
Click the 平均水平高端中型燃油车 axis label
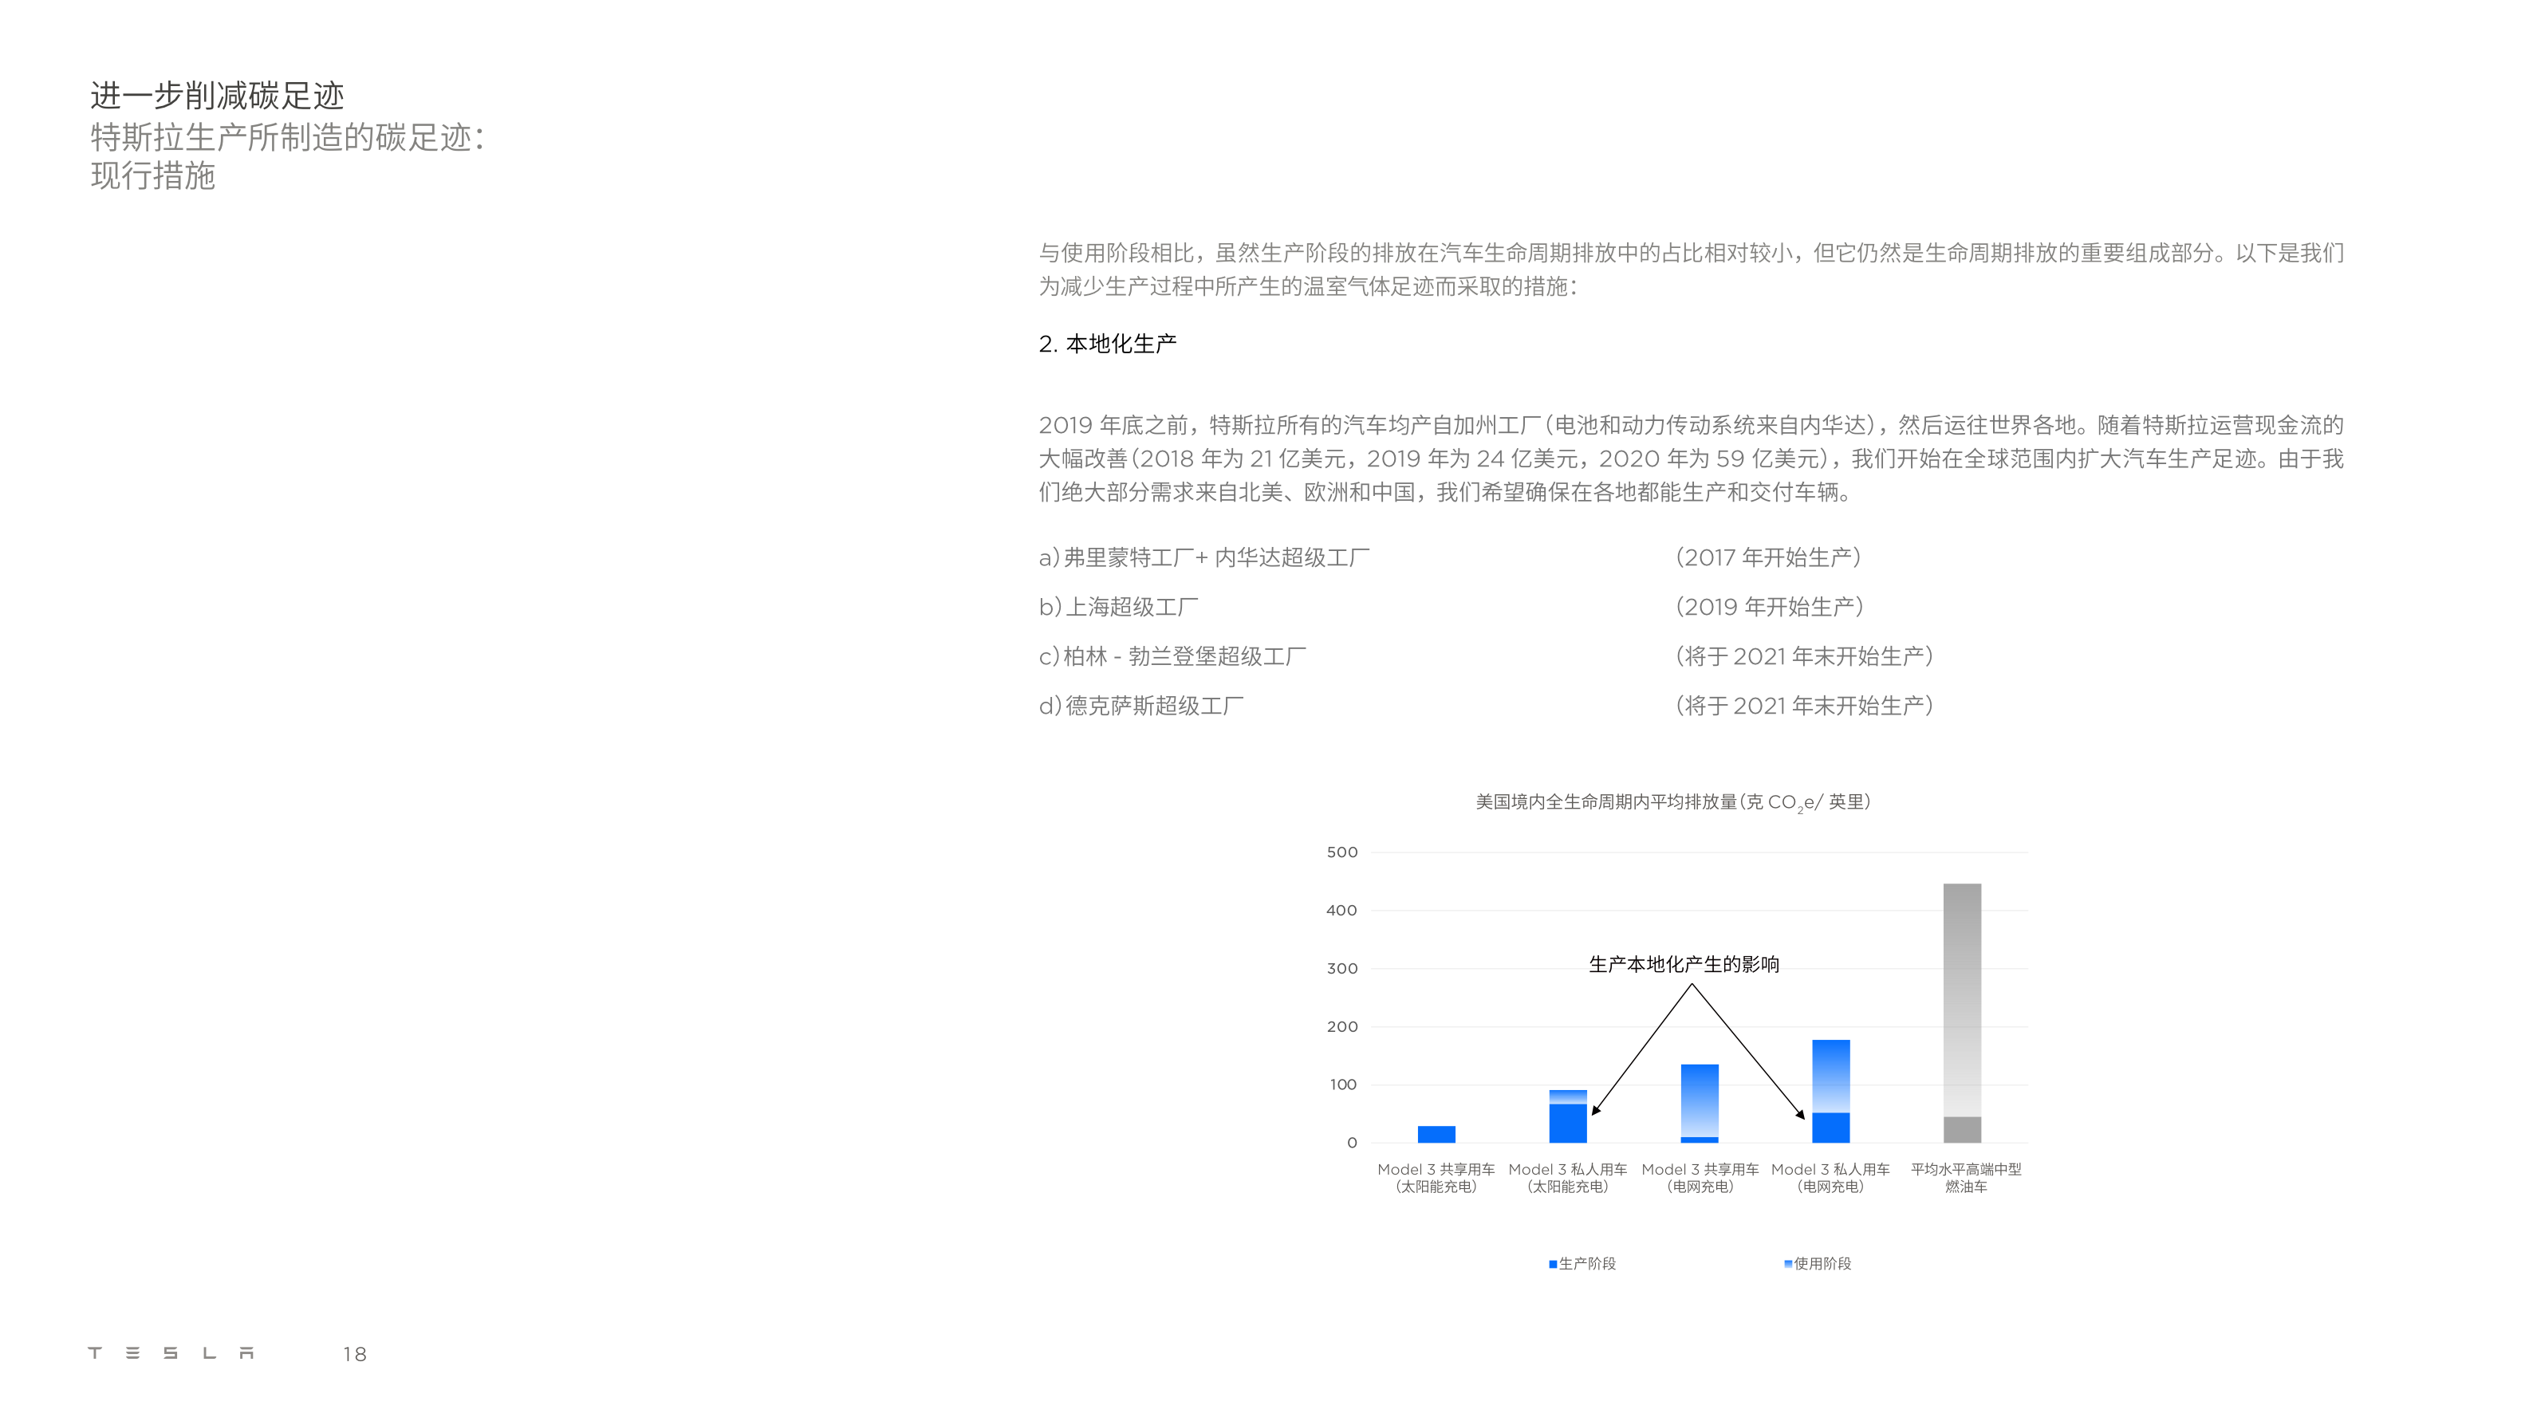pos(1965,1177)
